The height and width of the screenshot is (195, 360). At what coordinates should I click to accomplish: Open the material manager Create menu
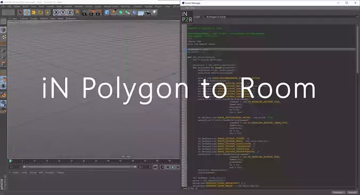15,173
